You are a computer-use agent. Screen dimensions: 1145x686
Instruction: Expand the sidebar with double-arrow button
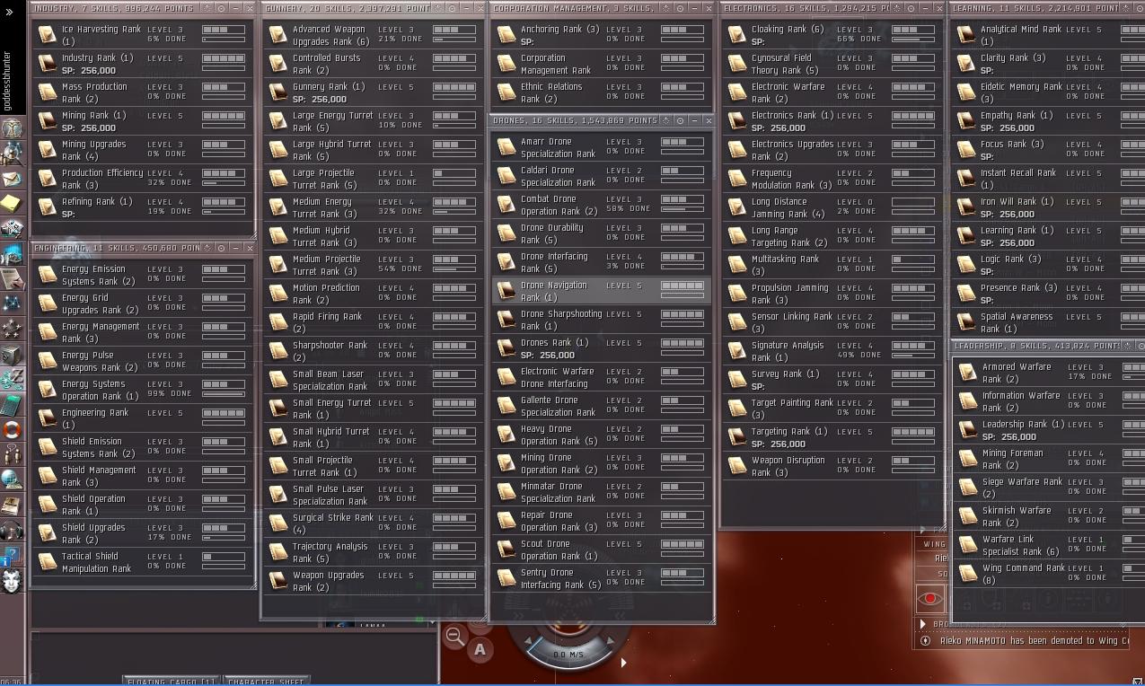point(9,12)
